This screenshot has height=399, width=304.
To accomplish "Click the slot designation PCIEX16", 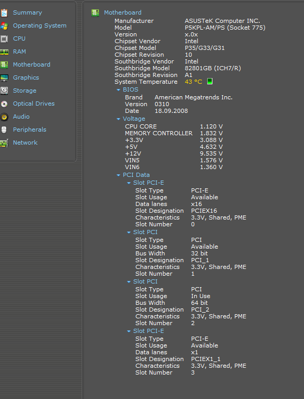I will [x=204, y=211].
